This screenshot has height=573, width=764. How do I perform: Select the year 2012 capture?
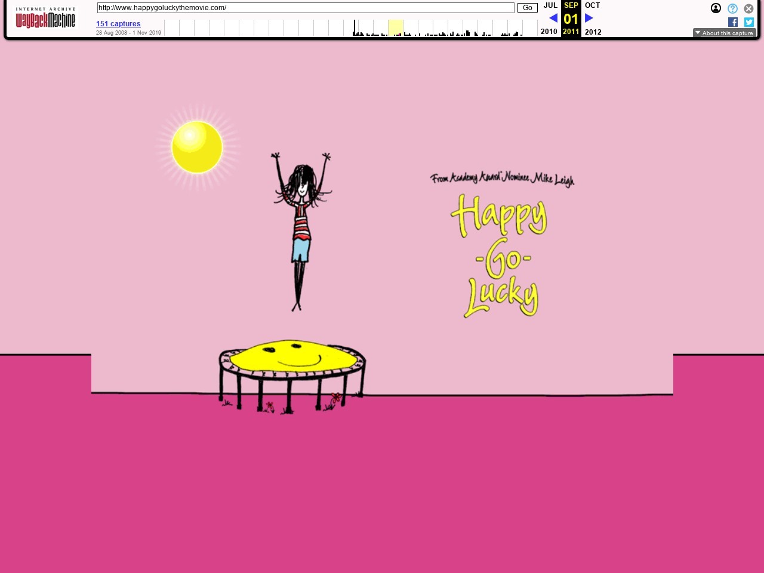click(593, 32)
